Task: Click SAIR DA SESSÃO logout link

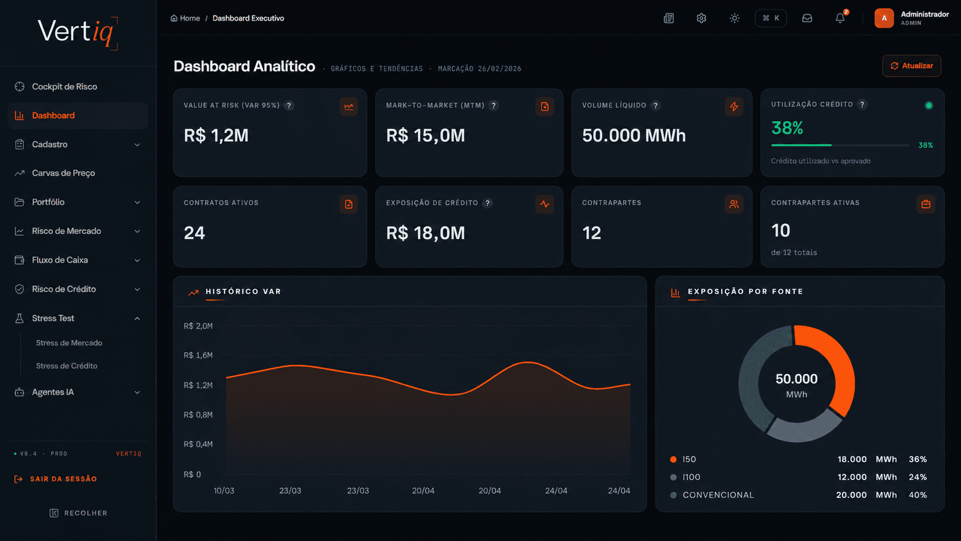Action: point(55,479)
